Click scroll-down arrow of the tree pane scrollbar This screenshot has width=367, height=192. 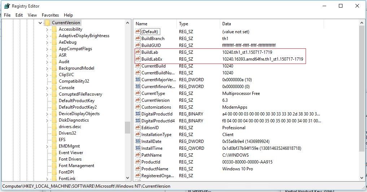point(127,178)
